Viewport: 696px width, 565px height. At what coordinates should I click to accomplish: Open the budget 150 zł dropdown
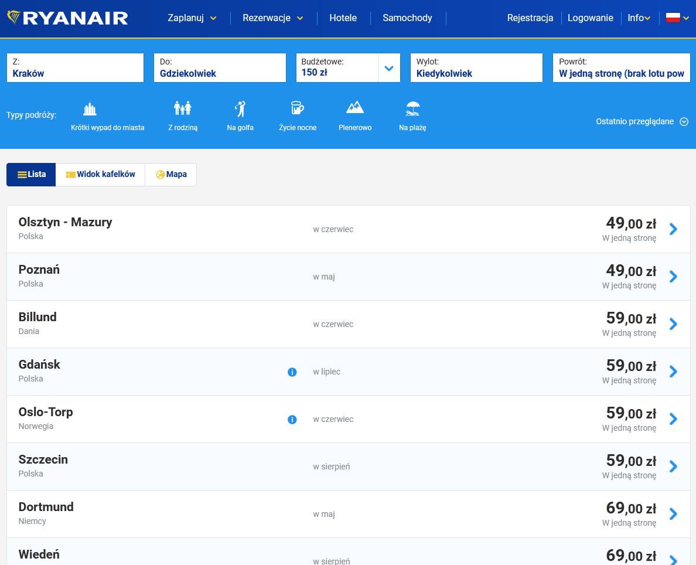(x=388, y=68)
